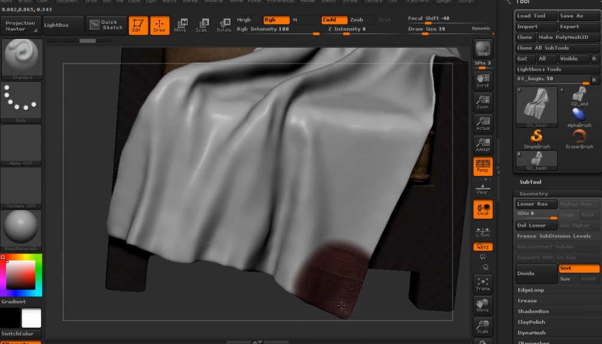602x344 pixels.
Task: Click Make PolyMesh3D
Action: [x=568, y=37]
